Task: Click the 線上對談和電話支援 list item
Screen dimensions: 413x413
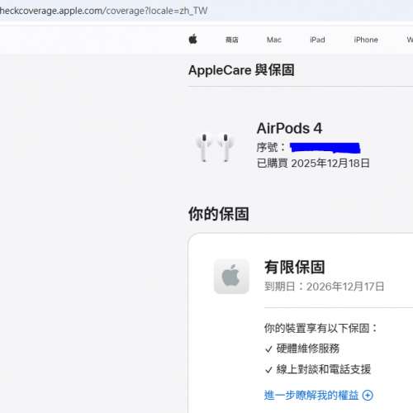Action: tap(324, 369)
